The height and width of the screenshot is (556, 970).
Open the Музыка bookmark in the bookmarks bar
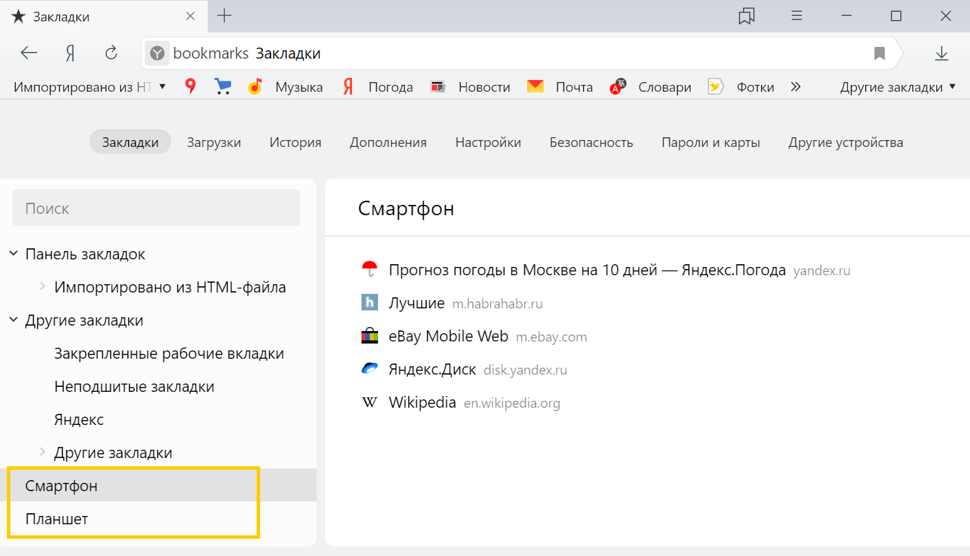click(286, 87)
